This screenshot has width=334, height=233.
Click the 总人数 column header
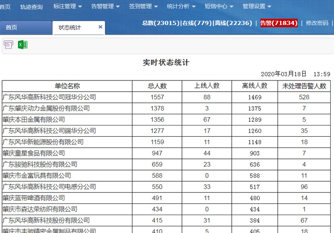[x=157, y=86]
